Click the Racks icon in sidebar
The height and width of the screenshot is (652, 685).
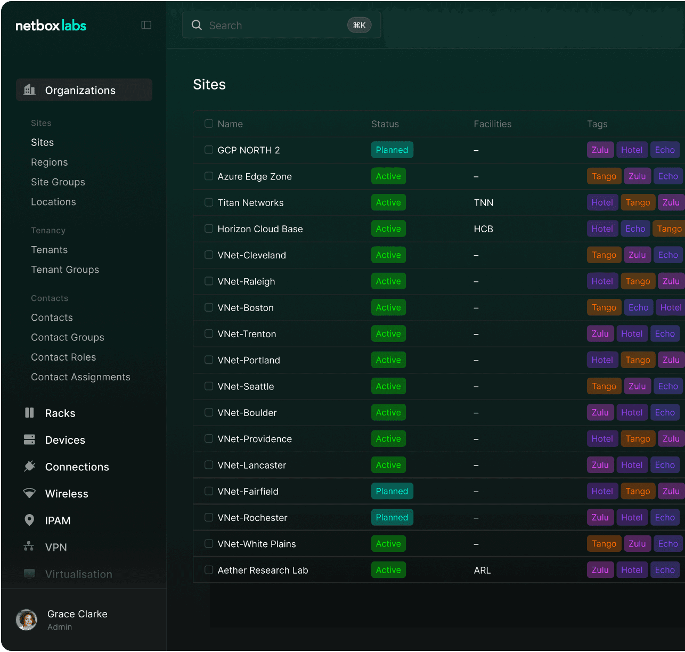point(29,413)
